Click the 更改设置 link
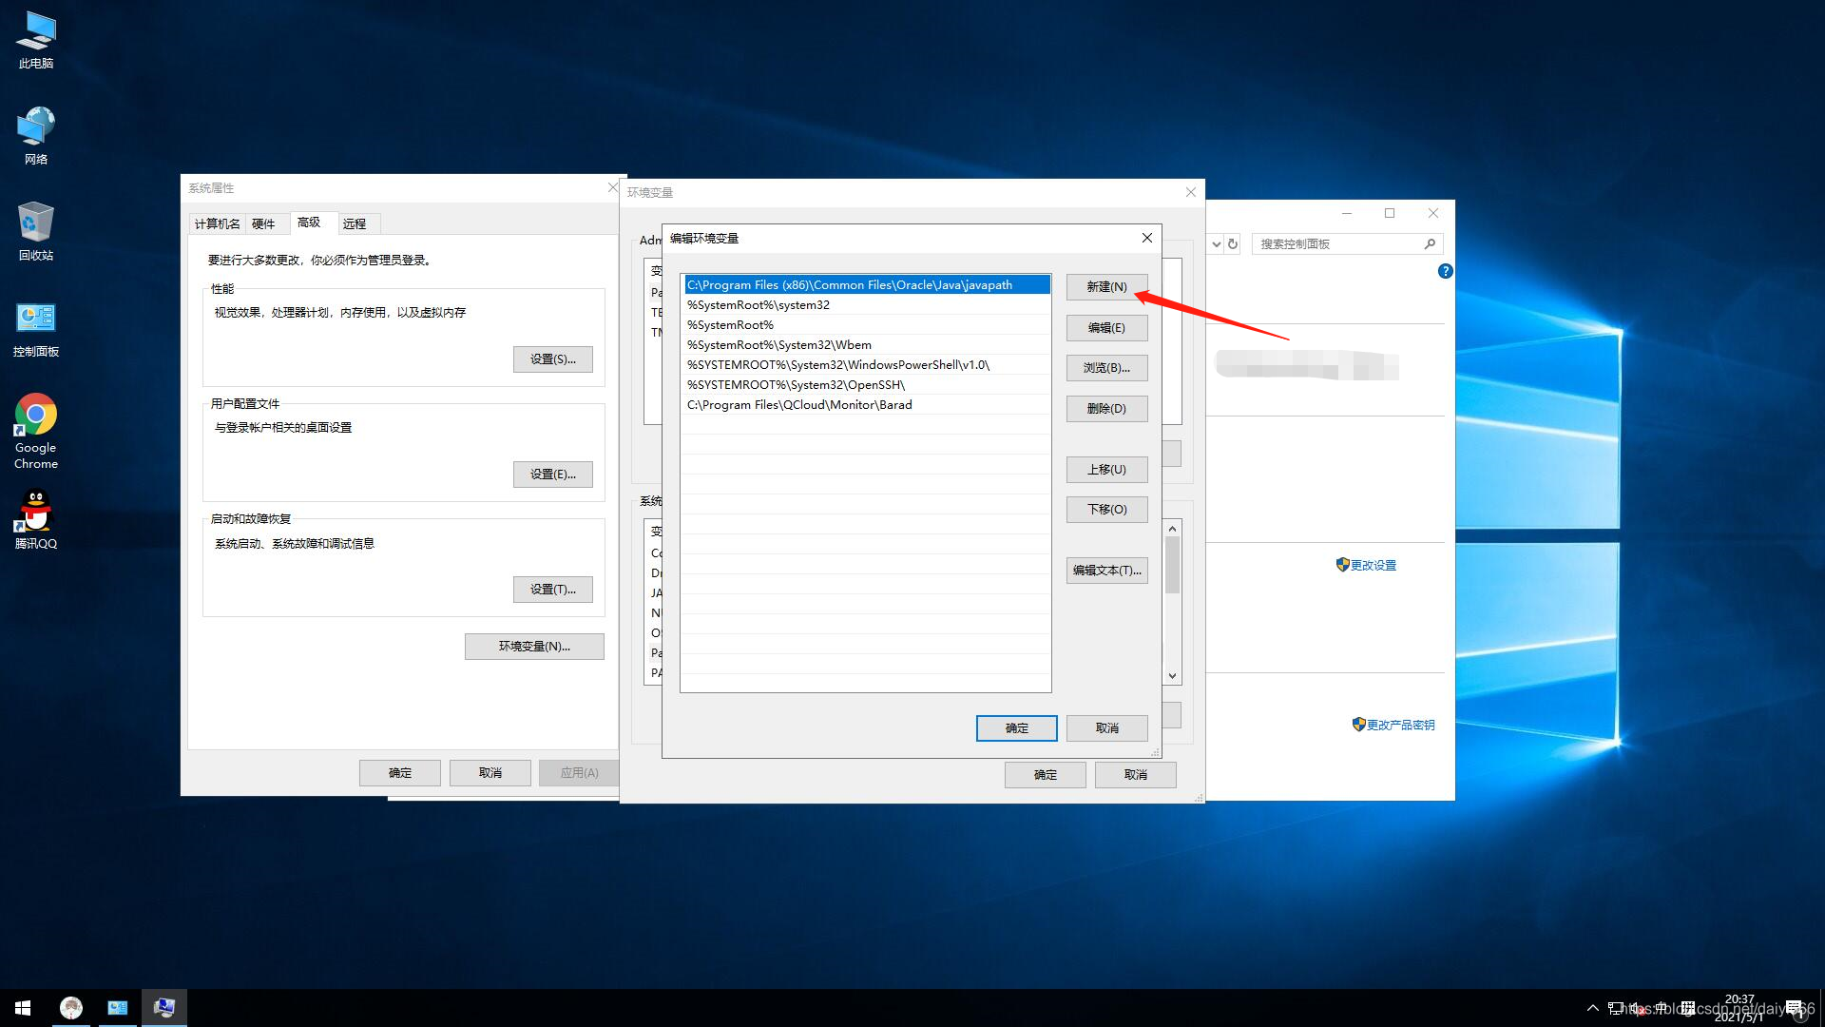 (x=1373, y=565)
